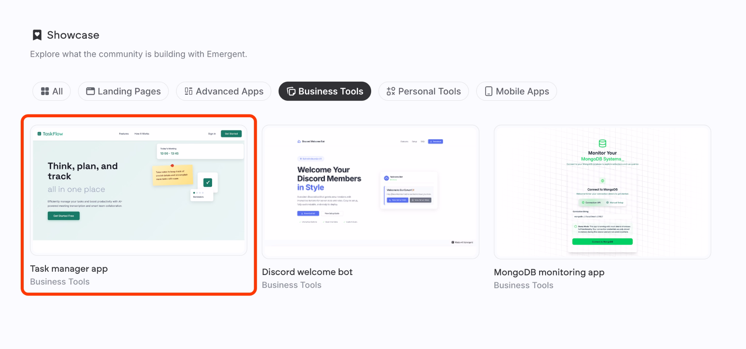The image size is (746, 349).
Task: Select the All filter tab
Action: (x=52, y=91)
